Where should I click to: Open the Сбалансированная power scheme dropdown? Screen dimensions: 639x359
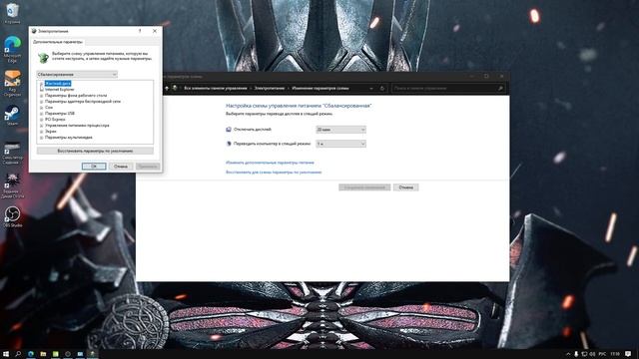77,75
